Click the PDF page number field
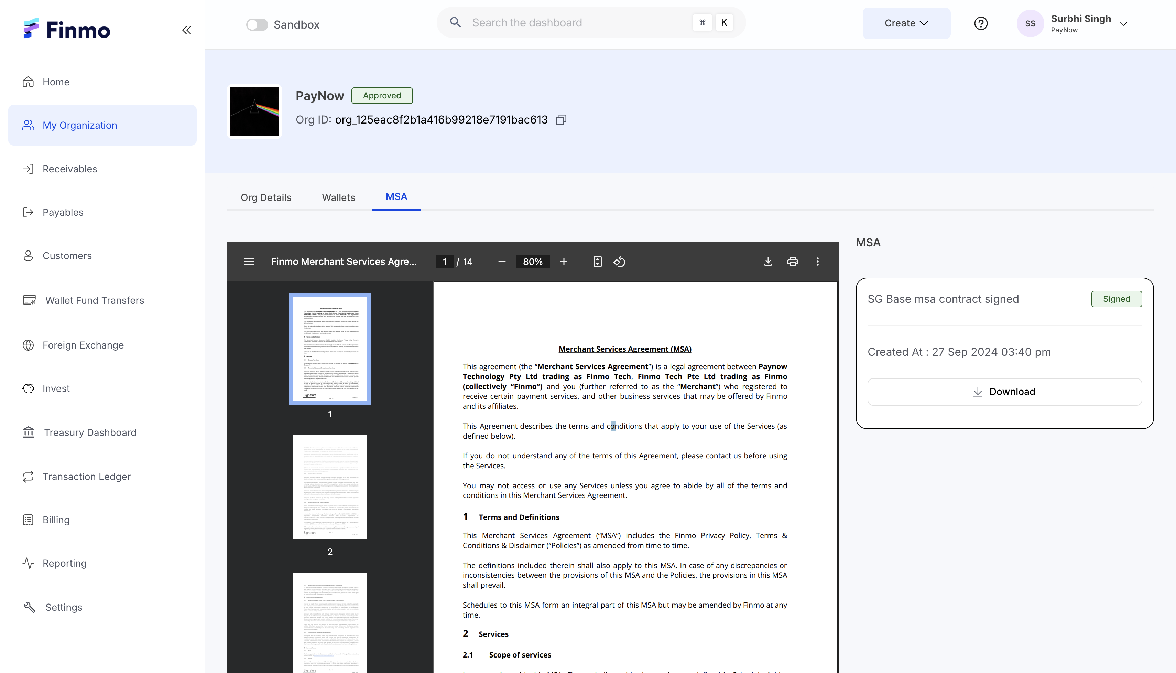 [x=445, y=261]
